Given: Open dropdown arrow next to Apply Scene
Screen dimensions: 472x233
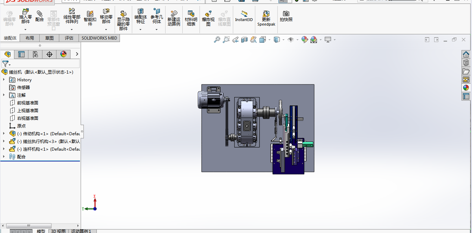Looking at the screenshot, I should coord(321,40).
